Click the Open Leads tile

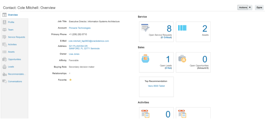(156, 62)
